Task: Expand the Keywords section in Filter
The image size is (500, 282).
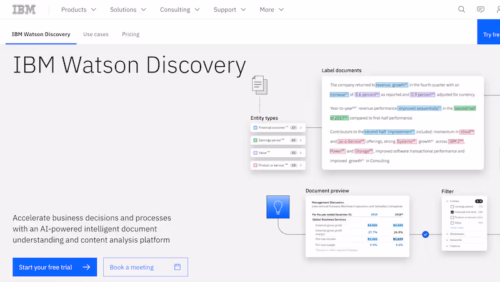Action: 447,240
